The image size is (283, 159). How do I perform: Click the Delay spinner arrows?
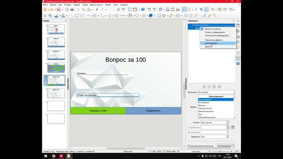tap(227, 136)
